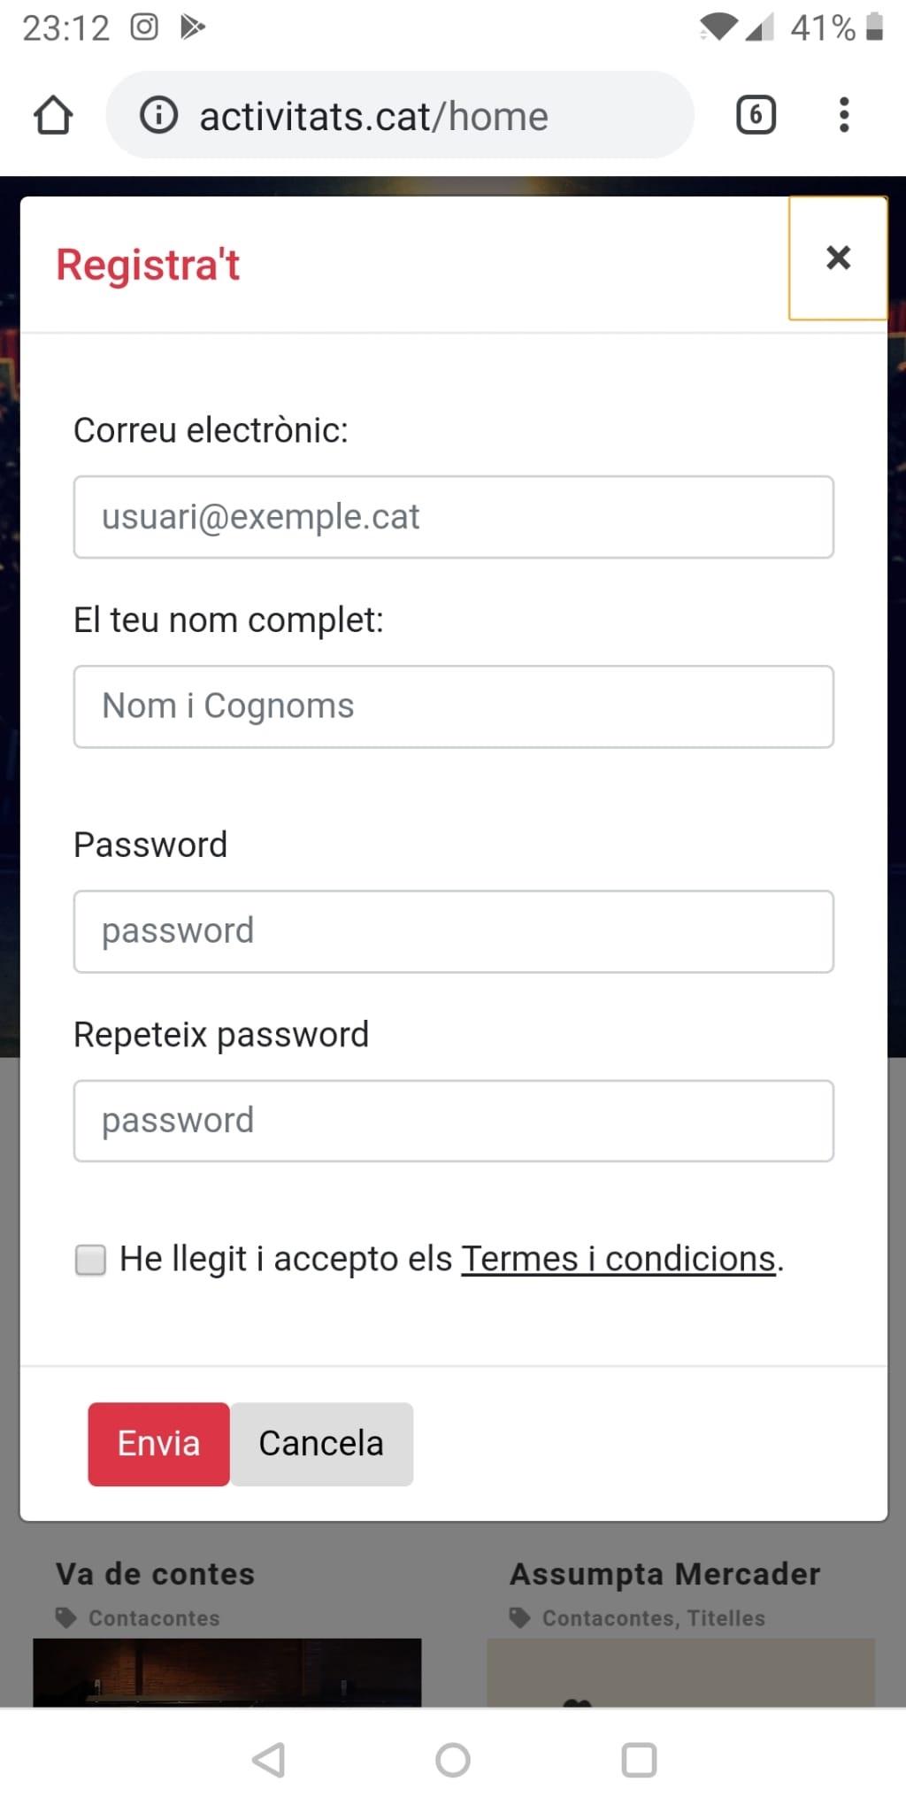Open the Assumpta Mercader listing
The image size is (906, 1813).
click(x=665, y=1574)
